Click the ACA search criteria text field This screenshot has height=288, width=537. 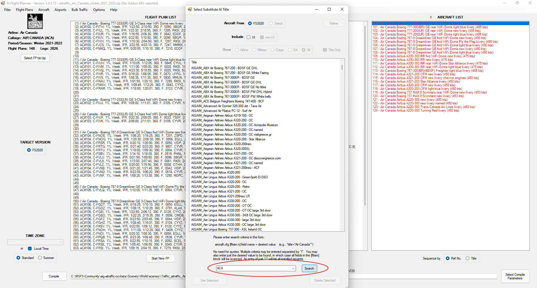pyautogui.click(x=254, y=268)
